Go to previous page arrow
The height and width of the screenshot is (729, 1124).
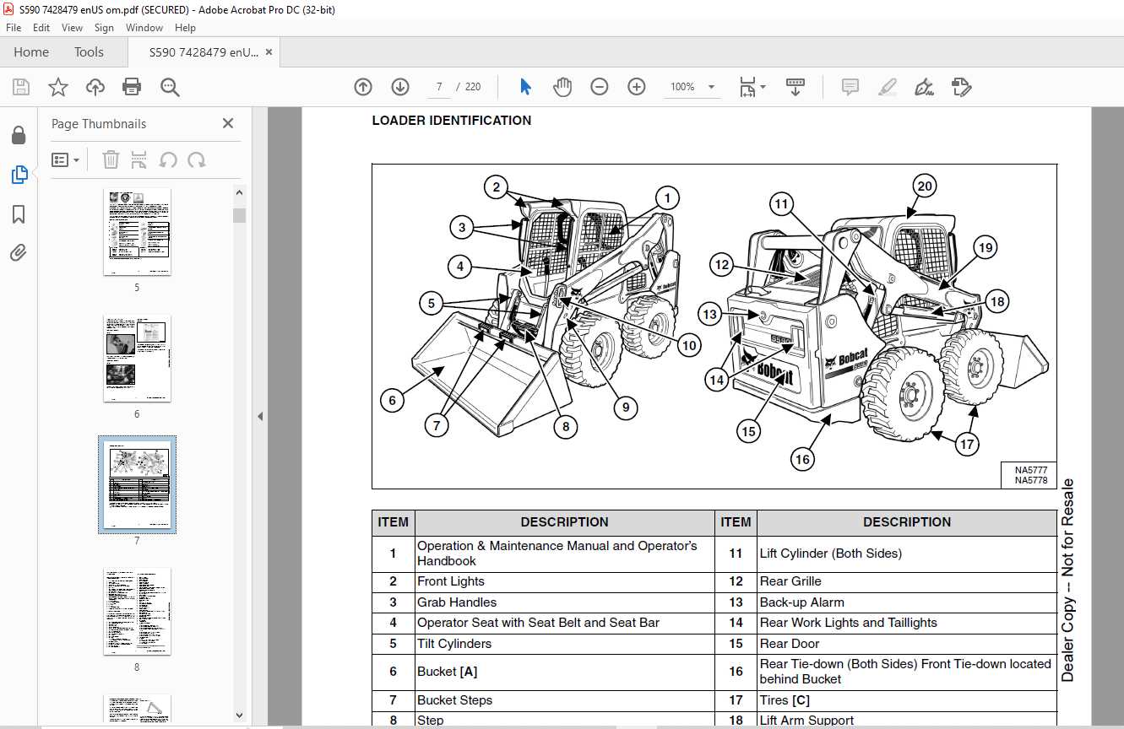[363, 87]
